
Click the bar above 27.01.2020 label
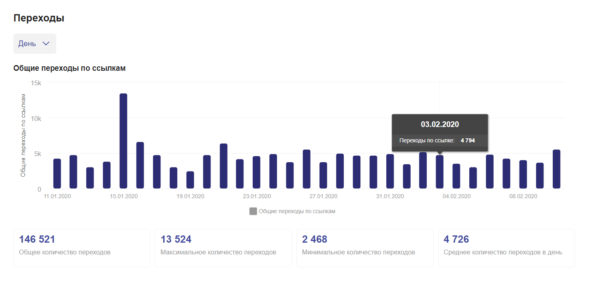pos(323,176)
